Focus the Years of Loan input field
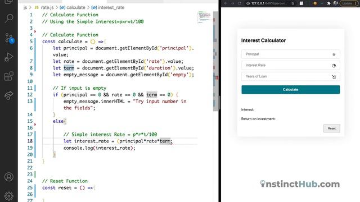Screen dimensions: 360x202 coord(290,76)
